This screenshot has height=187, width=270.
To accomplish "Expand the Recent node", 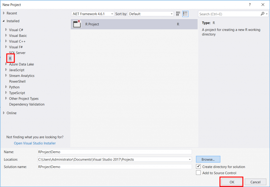I will tap(4, 13).
